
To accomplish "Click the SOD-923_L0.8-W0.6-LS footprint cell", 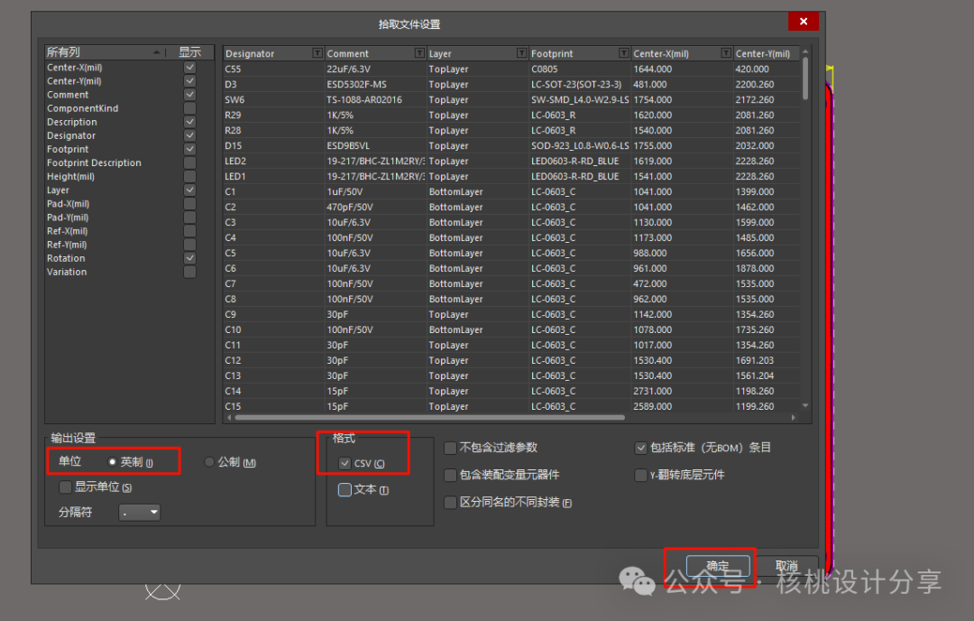I will (x=580, y=145).
